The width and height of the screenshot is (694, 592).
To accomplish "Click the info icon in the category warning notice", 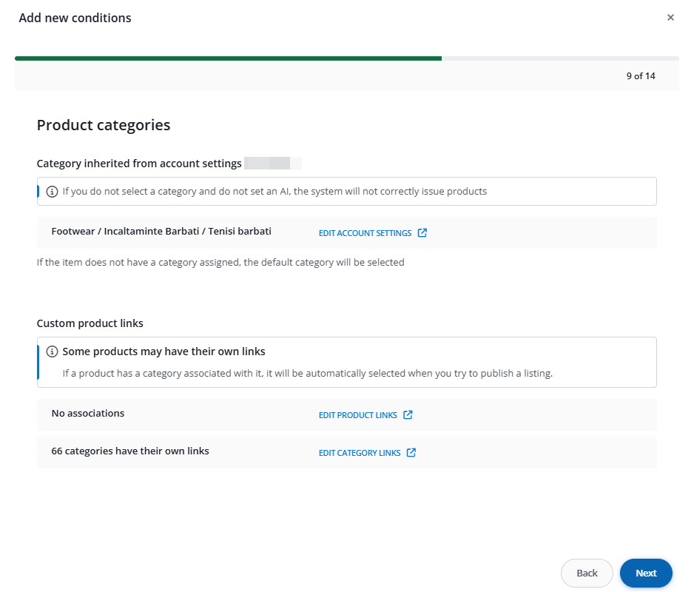I will (x=52, y=192).
